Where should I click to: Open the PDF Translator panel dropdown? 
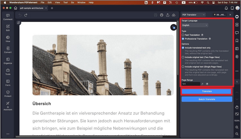(194, 15)
